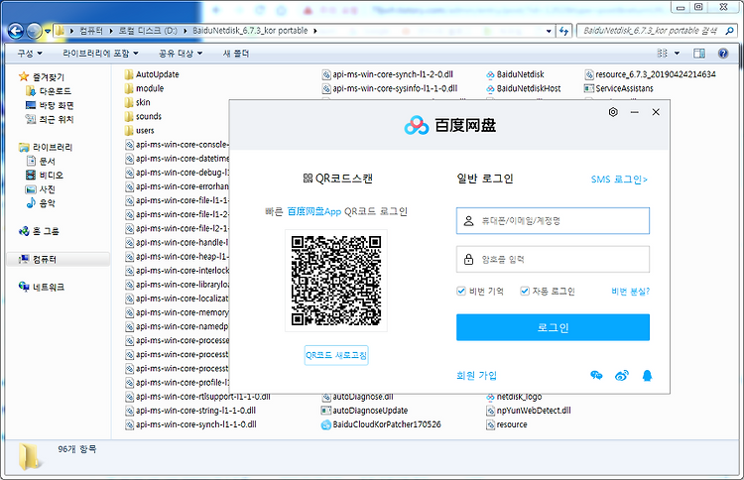Select 최근 위치 in the navigation pane
Viewport: 744px width, 480px height.
(x=50, y=119)
